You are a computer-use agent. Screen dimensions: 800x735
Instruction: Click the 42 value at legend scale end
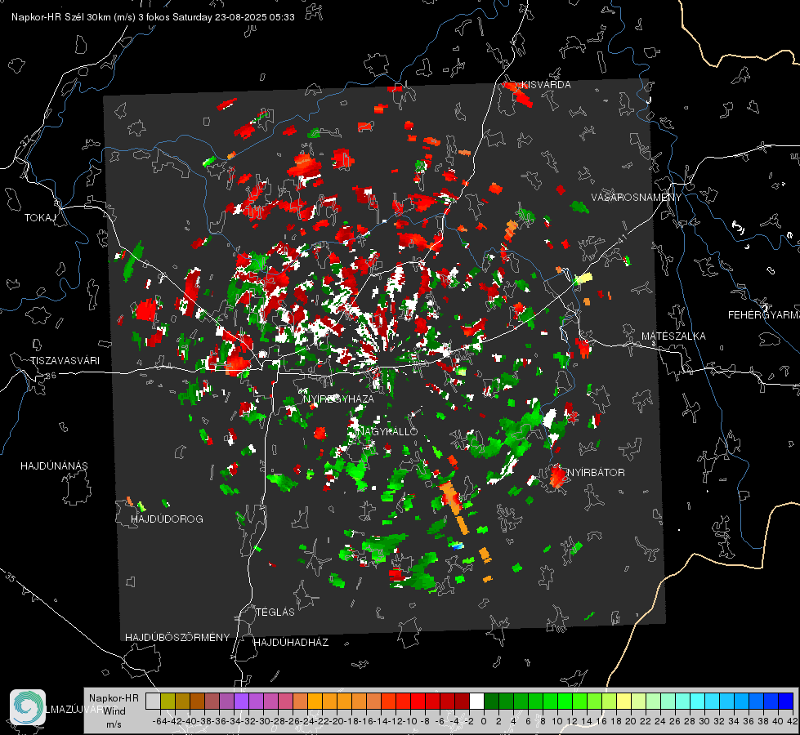click(793, 721)
